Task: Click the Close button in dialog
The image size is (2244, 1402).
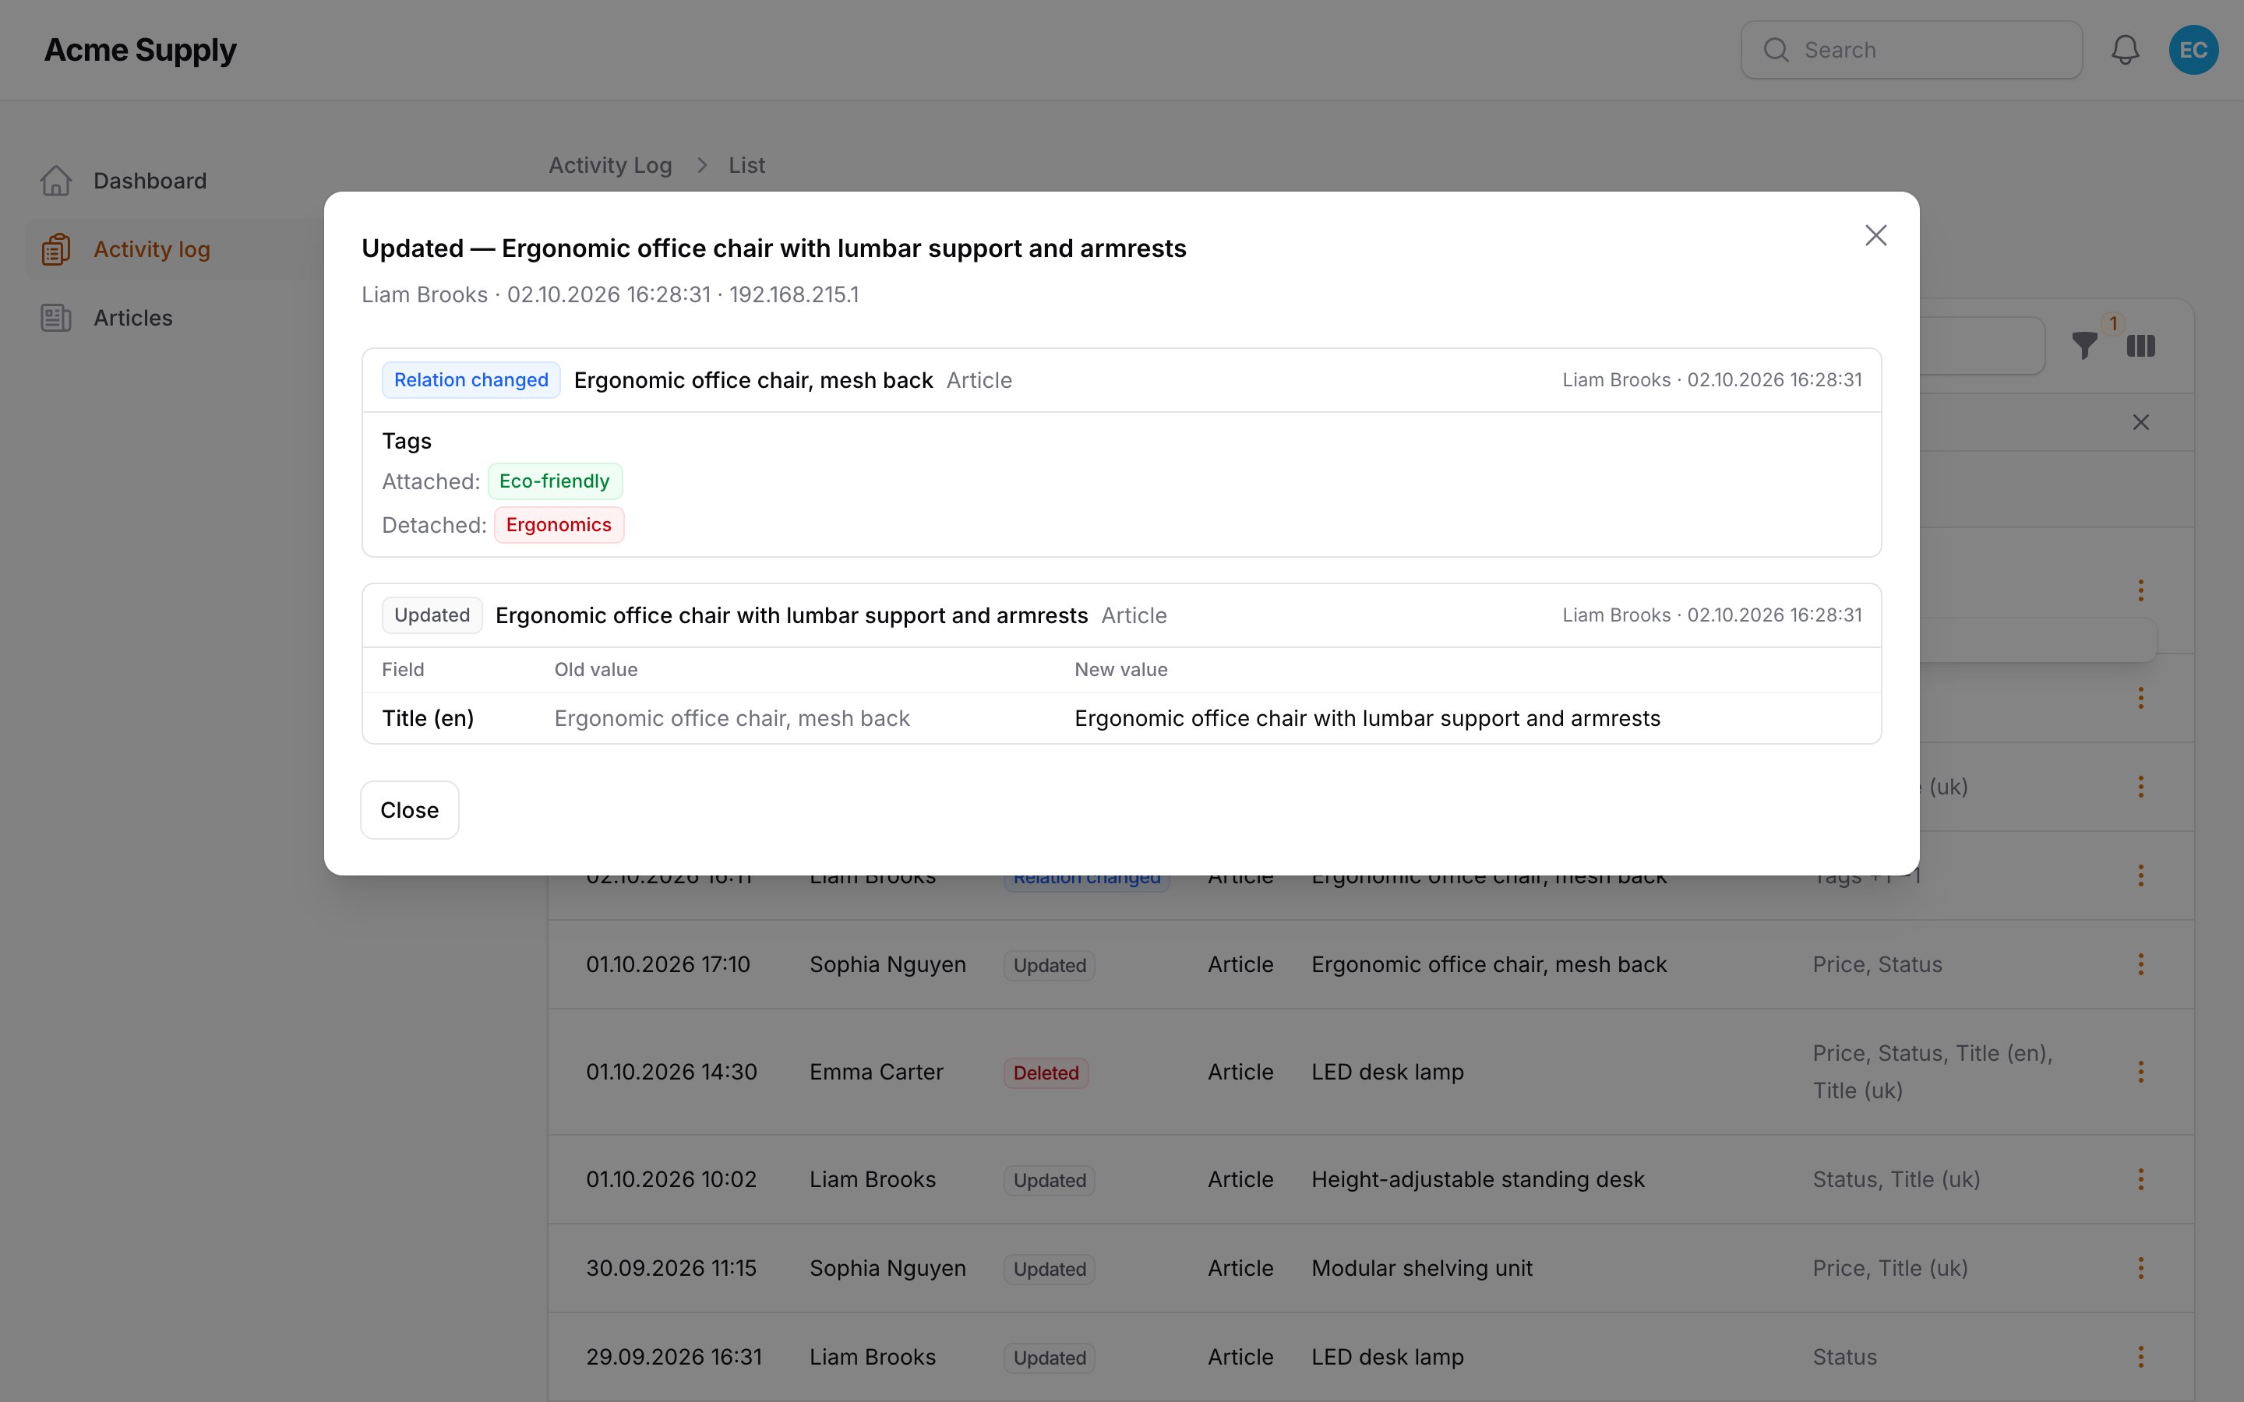Action: [x=409, y=809]
